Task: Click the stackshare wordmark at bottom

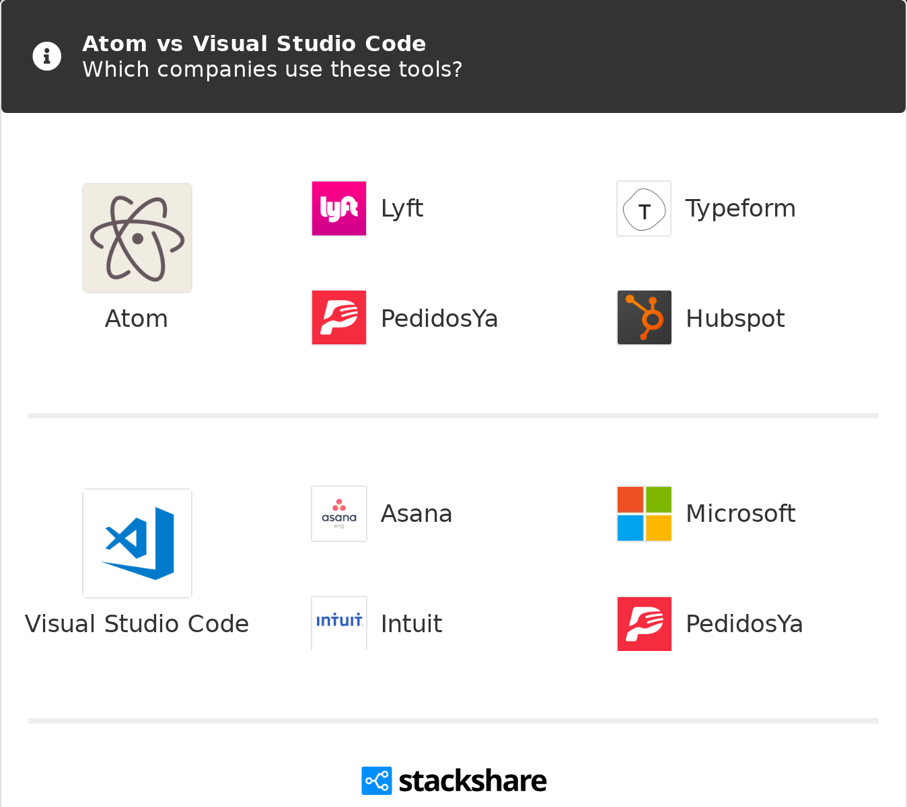Action: point(471,781)
